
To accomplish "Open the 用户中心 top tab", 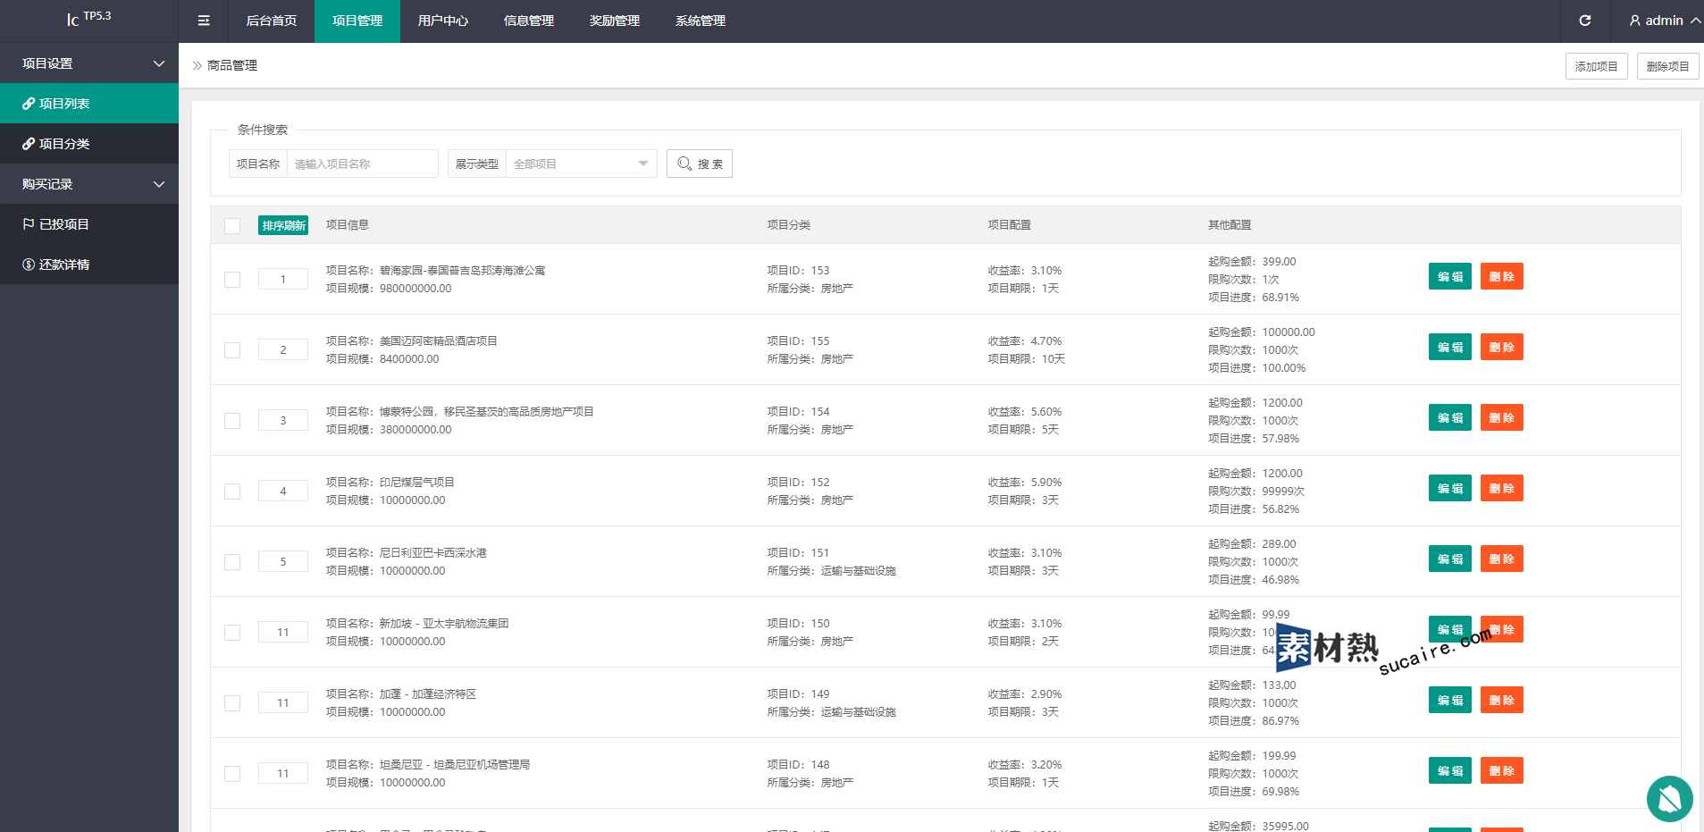I will point(443,21).
